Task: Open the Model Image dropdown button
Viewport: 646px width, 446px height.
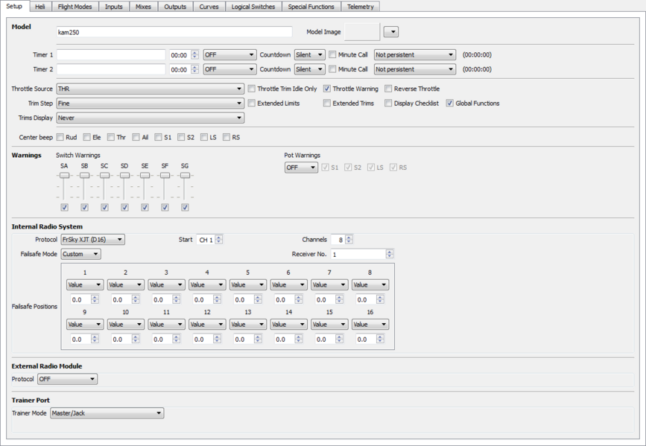Action: pyautogui.click(x=390, y=32)
